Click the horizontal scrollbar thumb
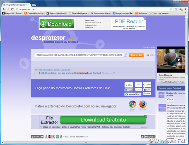Screen dimensions: 189x145 [86, 142]
